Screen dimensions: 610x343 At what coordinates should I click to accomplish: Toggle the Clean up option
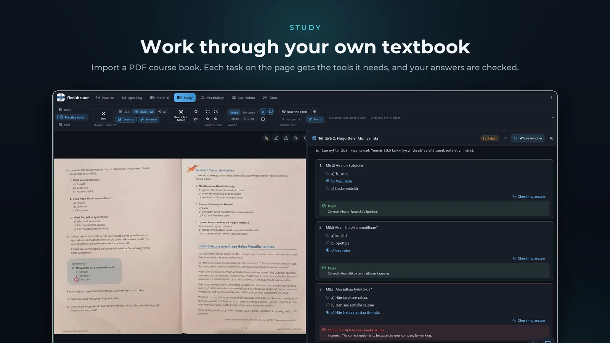[126, 119]
